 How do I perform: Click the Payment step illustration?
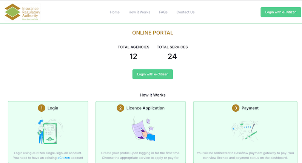[x=245, y=130]
